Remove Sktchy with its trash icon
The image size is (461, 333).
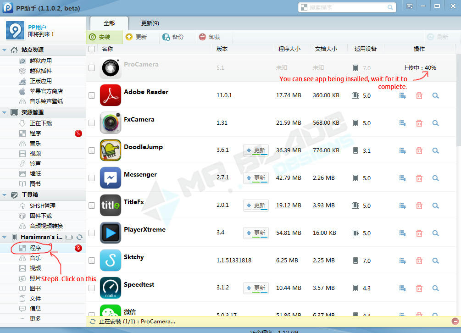pyautogui.click(x=419, y=261)
